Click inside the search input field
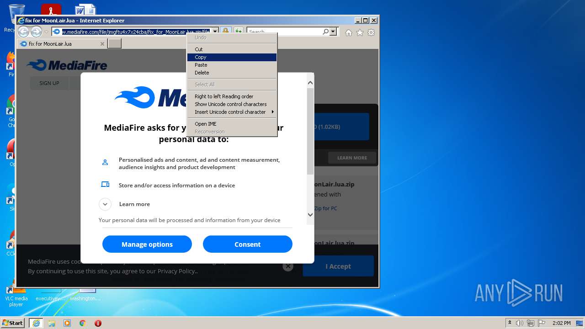Screen dimensions: 585x329 pos(284,32)
